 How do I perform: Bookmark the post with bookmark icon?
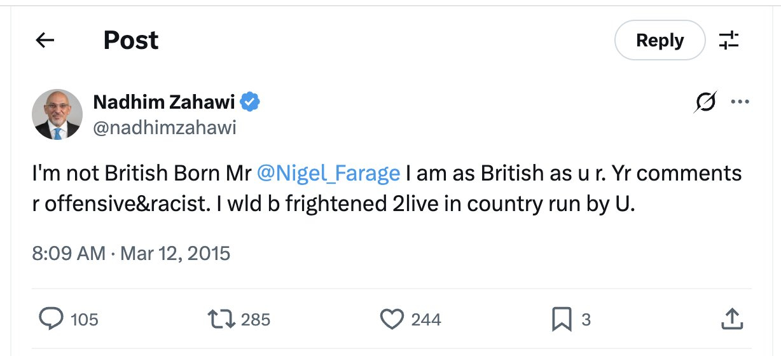(x=562, y=318)
